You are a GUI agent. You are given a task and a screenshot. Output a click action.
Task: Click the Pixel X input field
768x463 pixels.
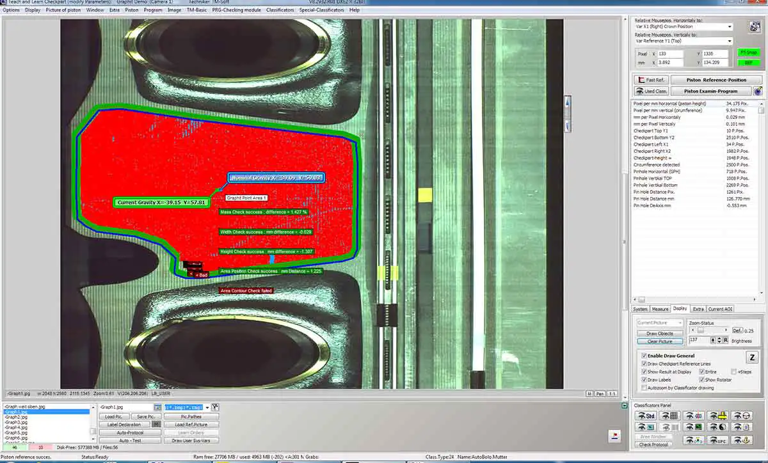(x=671, y=54)
